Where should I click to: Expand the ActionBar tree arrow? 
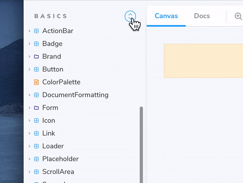click(30, 31)
